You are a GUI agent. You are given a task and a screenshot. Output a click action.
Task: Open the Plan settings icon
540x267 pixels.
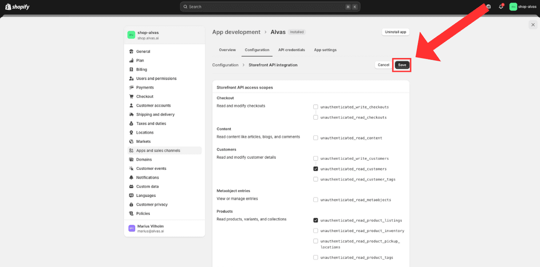pyautogui.click(x=132, y=60)
